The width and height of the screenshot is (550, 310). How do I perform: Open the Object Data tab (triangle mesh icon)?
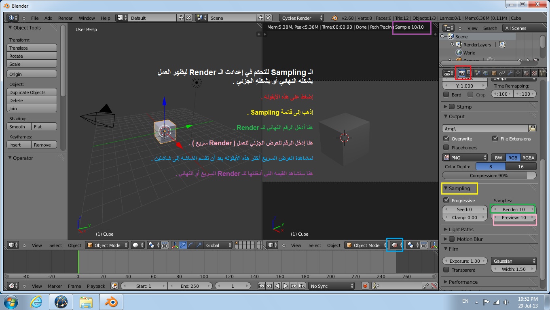(x=518, y=73)
